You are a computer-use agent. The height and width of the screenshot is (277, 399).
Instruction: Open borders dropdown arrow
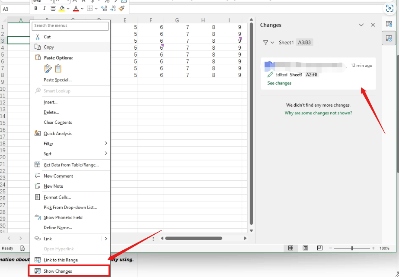click(x=96, y=9)
